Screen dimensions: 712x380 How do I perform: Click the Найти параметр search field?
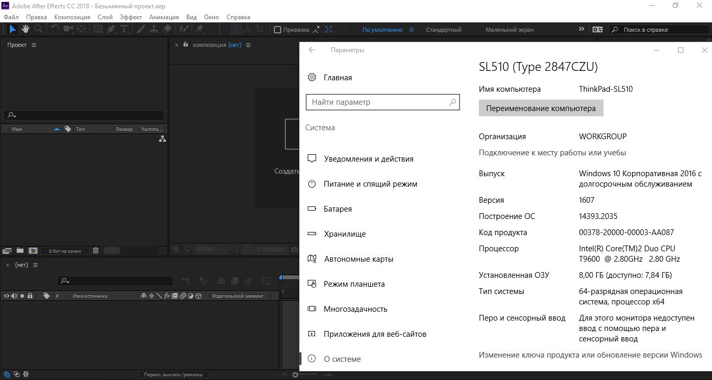382,102
